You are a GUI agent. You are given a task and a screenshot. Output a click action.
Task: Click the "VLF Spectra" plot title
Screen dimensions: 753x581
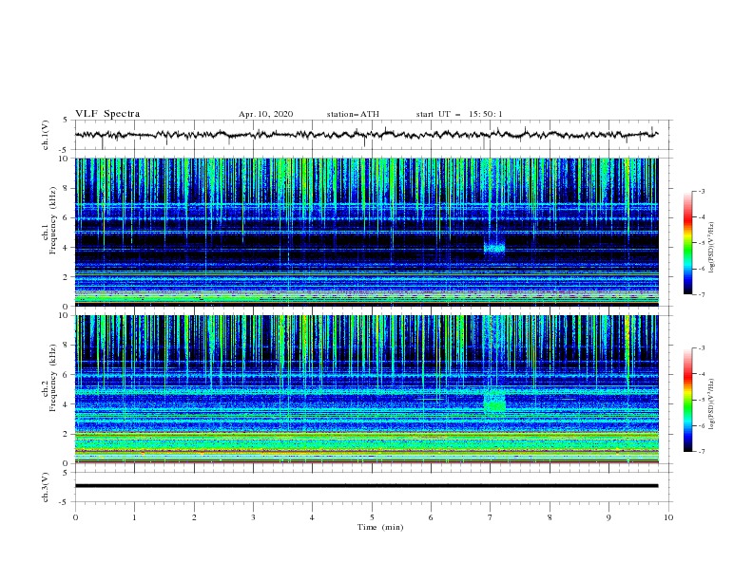pyautogui.click(x=107, y=114)
